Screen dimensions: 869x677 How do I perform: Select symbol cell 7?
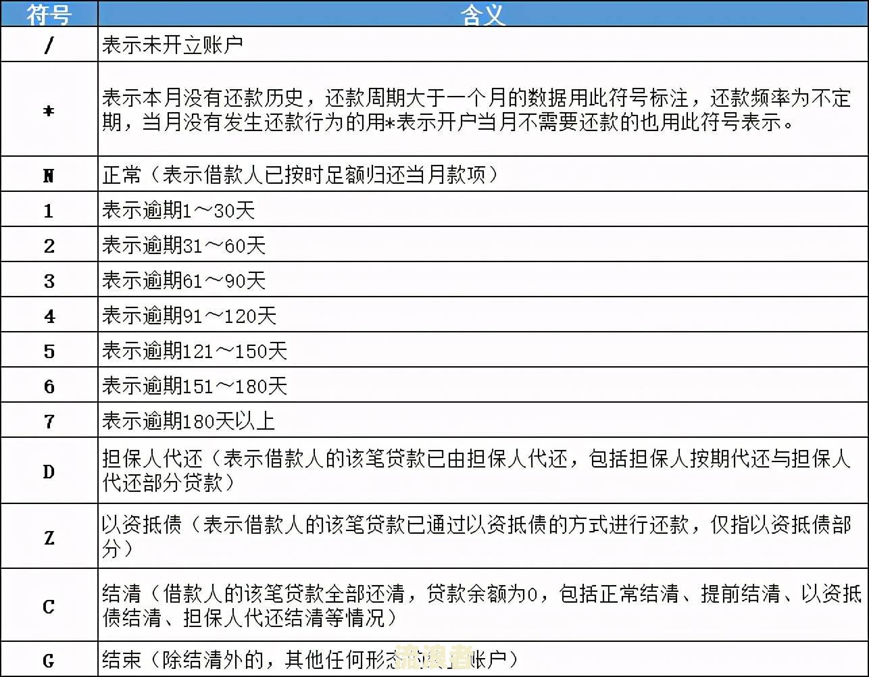[49, 420]
